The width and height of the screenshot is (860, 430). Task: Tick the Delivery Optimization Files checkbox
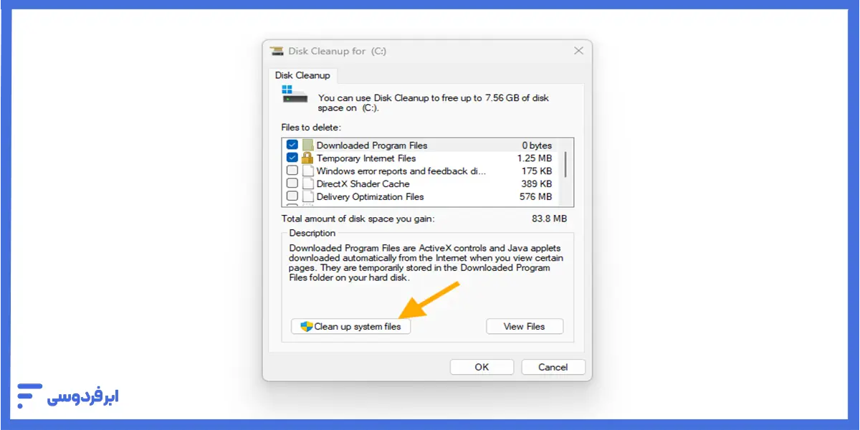(x=292, y=196)
